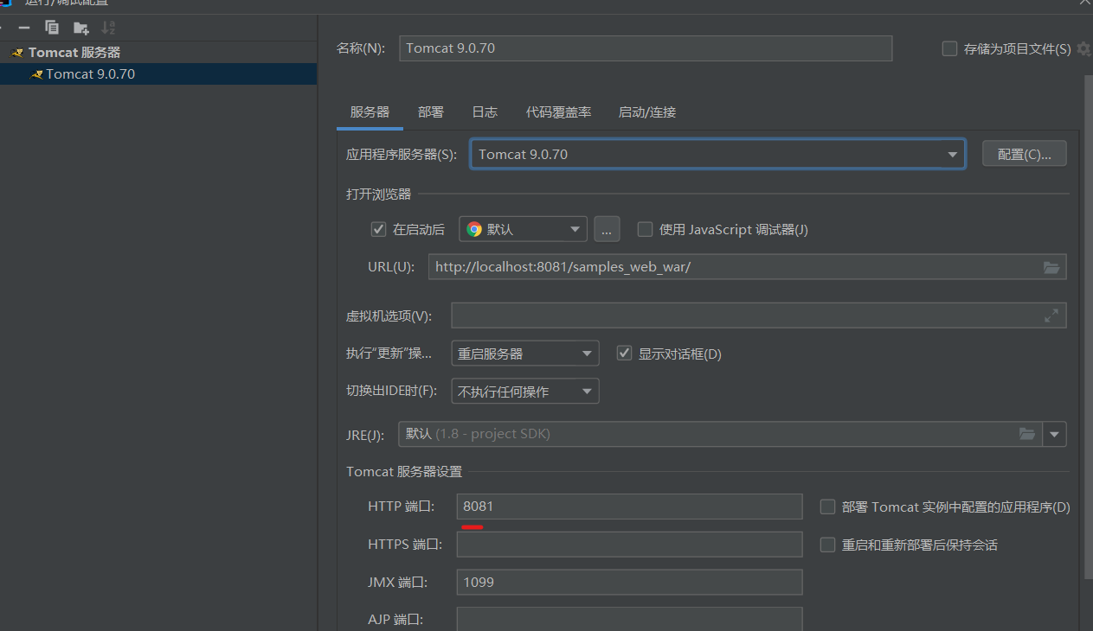Open the 应用程序服务器 dropdown
Screen dimensions: 1093x631
[717, 155]
